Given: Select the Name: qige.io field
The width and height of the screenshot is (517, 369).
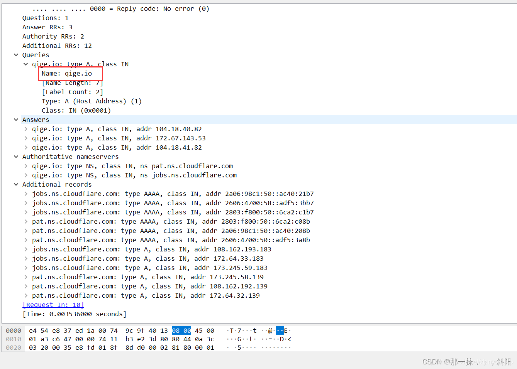Looking at the screenshot, I should [x=67, y=73].
